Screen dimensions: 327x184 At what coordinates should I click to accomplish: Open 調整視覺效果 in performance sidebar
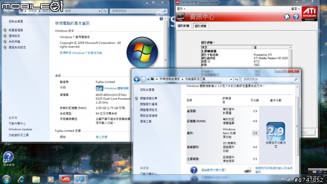[x=149, y=98]
